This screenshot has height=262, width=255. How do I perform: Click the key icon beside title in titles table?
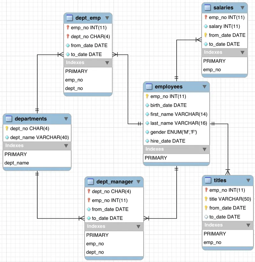coord(206,199)
